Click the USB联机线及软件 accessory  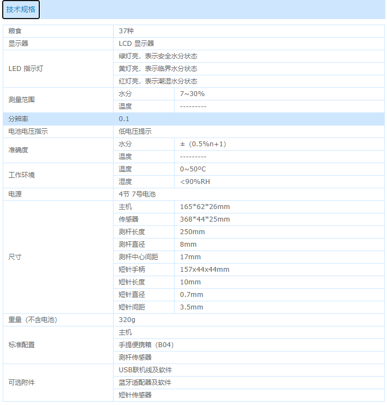click(145, 370)
